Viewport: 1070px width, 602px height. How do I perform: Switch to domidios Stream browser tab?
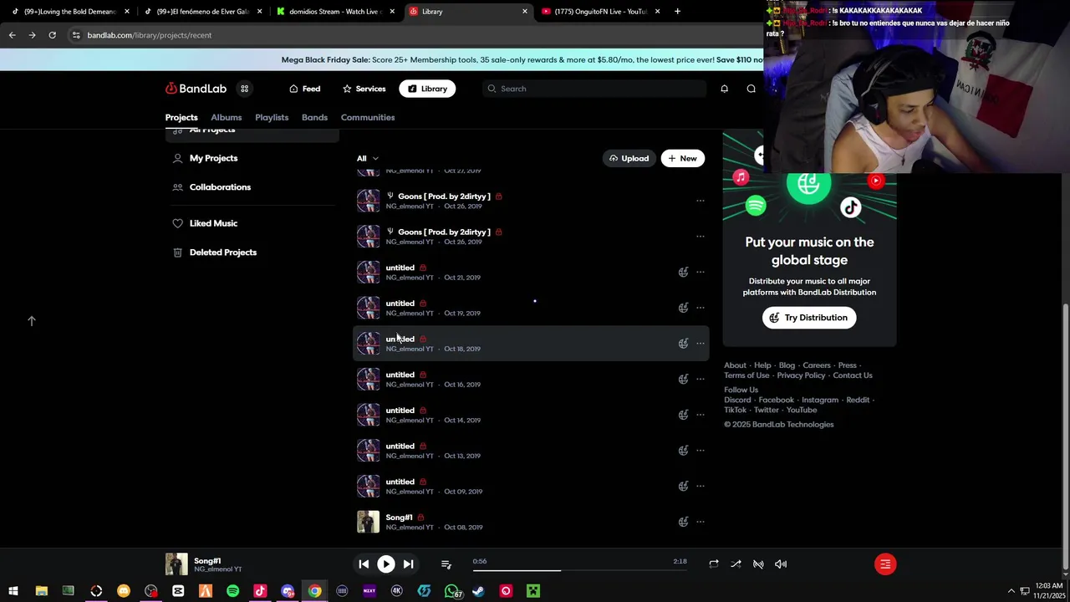click(x=334, y=12)
